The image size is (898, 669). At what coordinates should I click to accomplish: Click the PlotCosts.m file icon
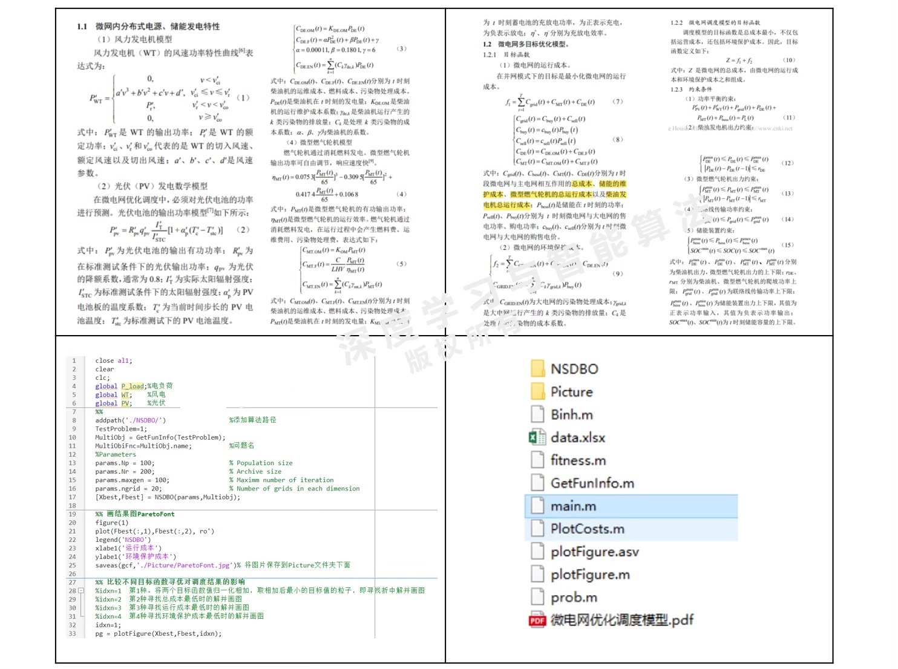tap(537, 529)
